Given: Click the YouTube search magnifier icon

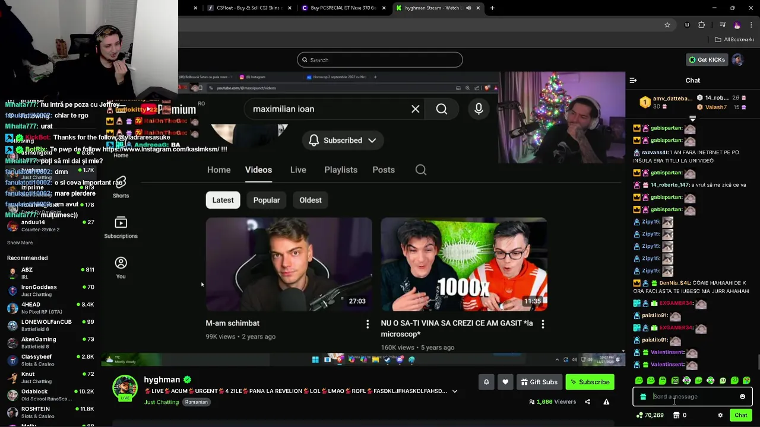Looking at the screenshot, I should tap(442, 109).
